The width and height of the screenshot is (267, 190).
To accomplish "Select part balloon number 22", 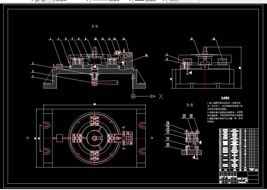I will tap(168, 132).
